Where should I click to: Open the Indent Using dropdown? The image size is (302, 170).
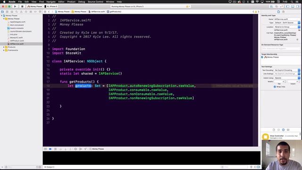(287, 78)
